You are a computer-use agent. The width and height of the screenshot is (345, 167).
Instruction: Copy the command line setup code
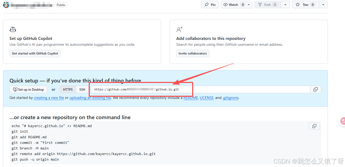coord(314,126)
